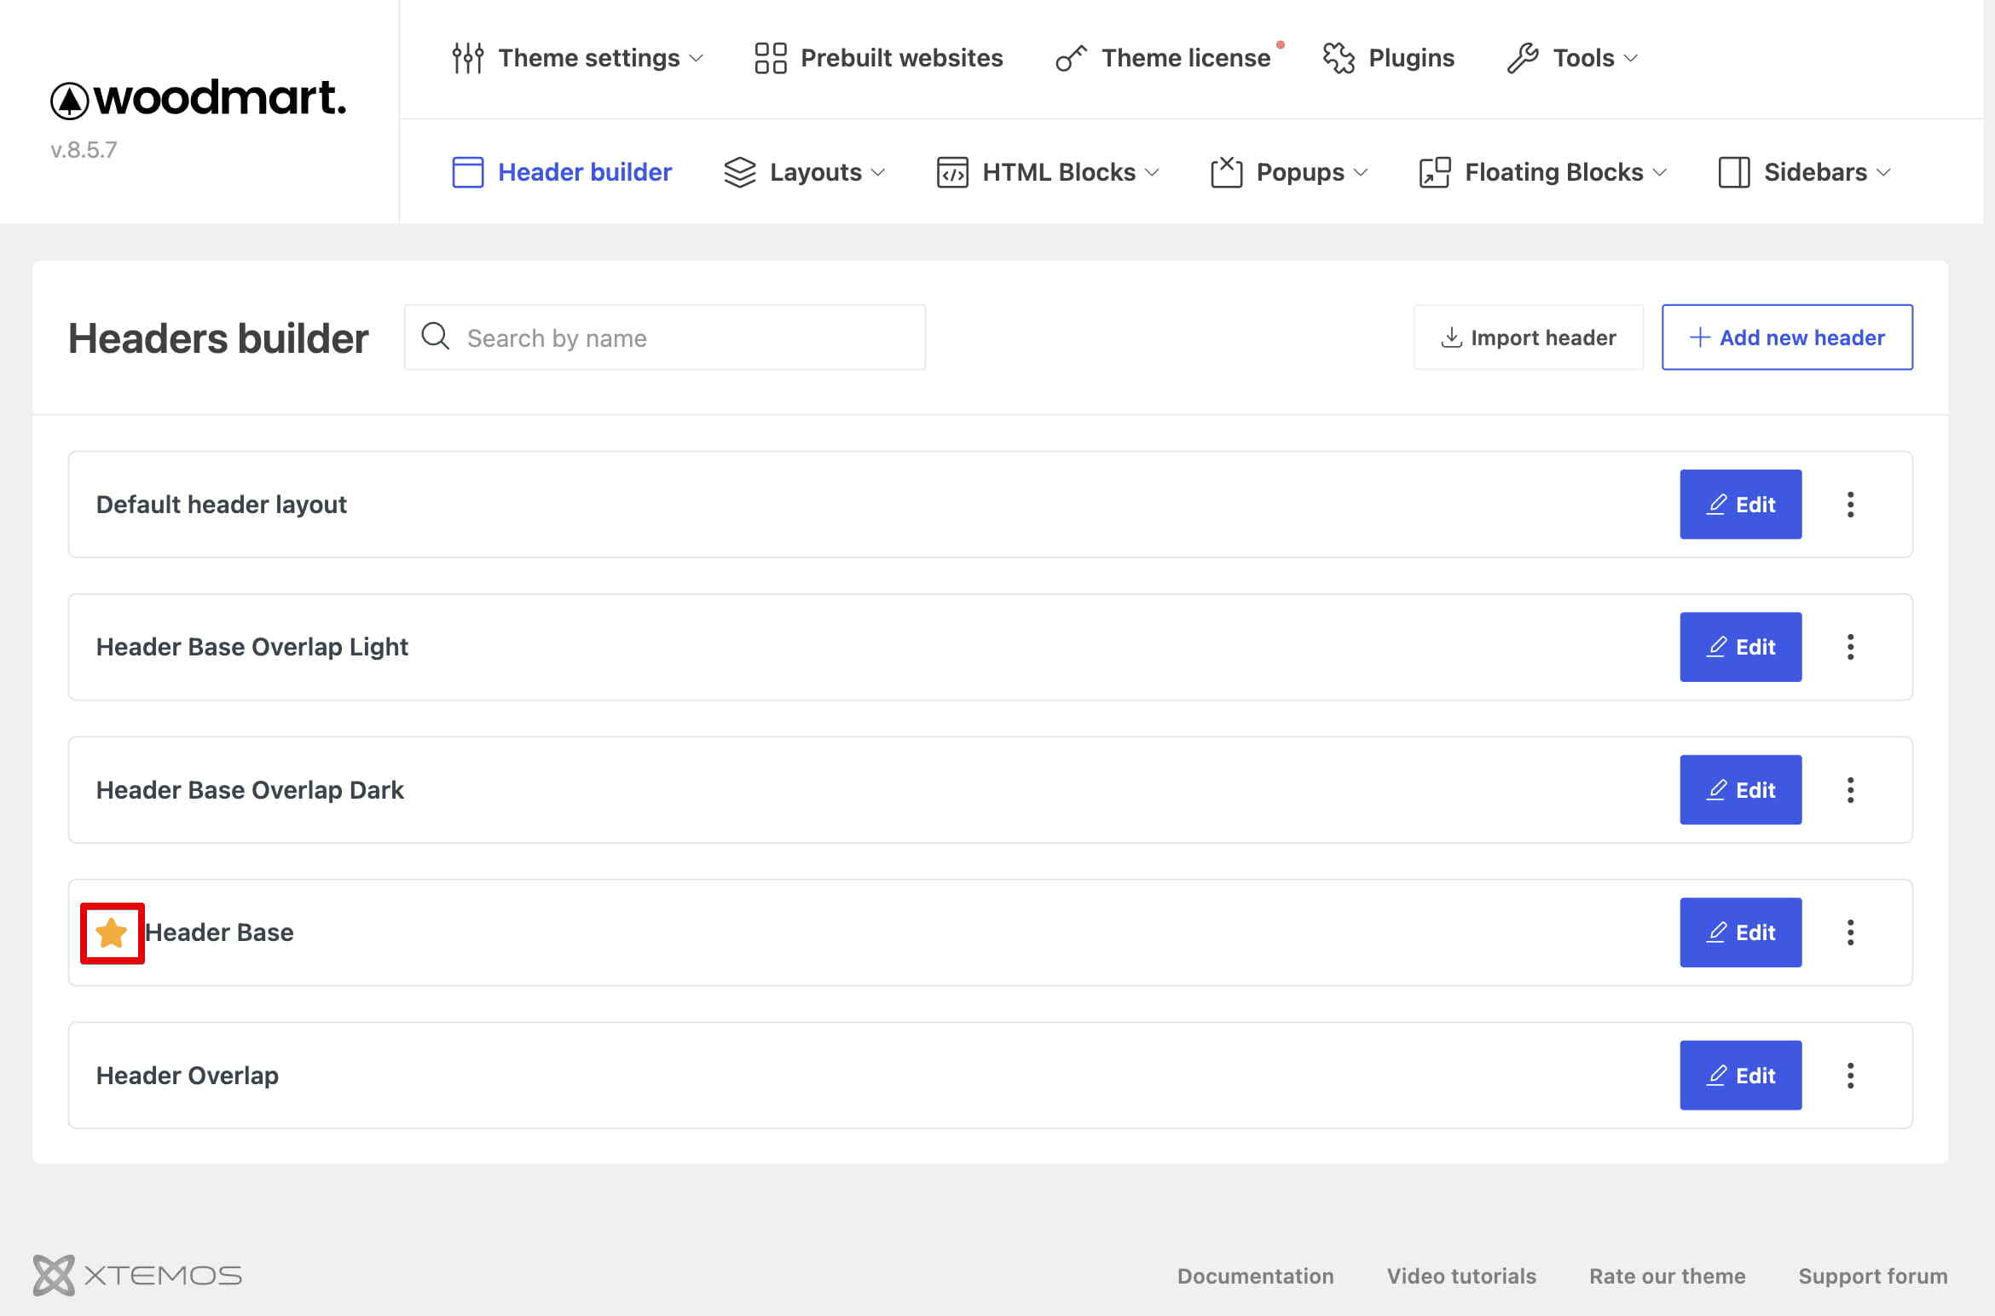1995x1316 pixels.
Task: Expand the Layouts dropdown menu
Action: click(x=805, y=172)
